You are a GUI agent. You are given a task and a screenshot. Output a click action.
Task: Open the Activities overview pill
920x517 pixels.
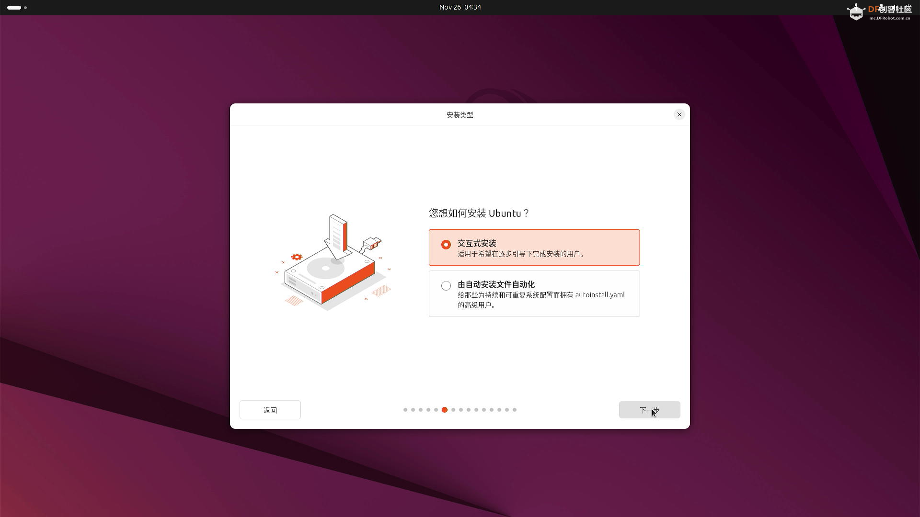pyautogui.click(x=14, y=8)
